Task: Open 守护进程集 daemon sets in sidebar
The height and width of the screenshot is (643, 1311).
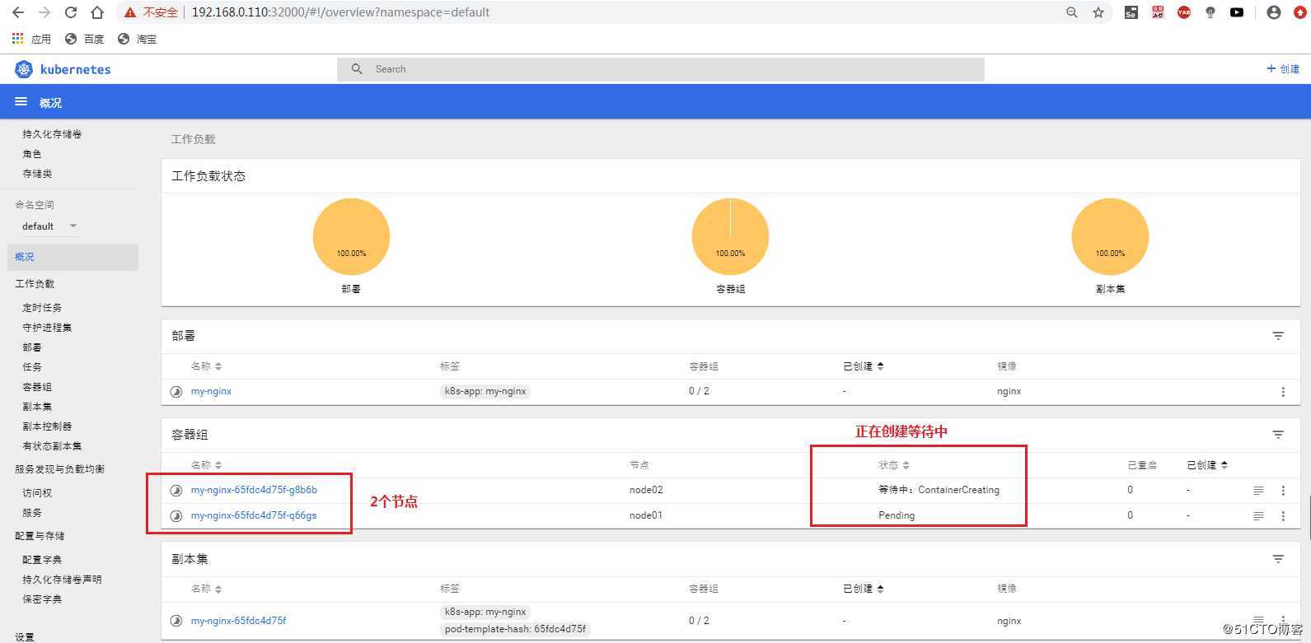Action: coord(47,328)
